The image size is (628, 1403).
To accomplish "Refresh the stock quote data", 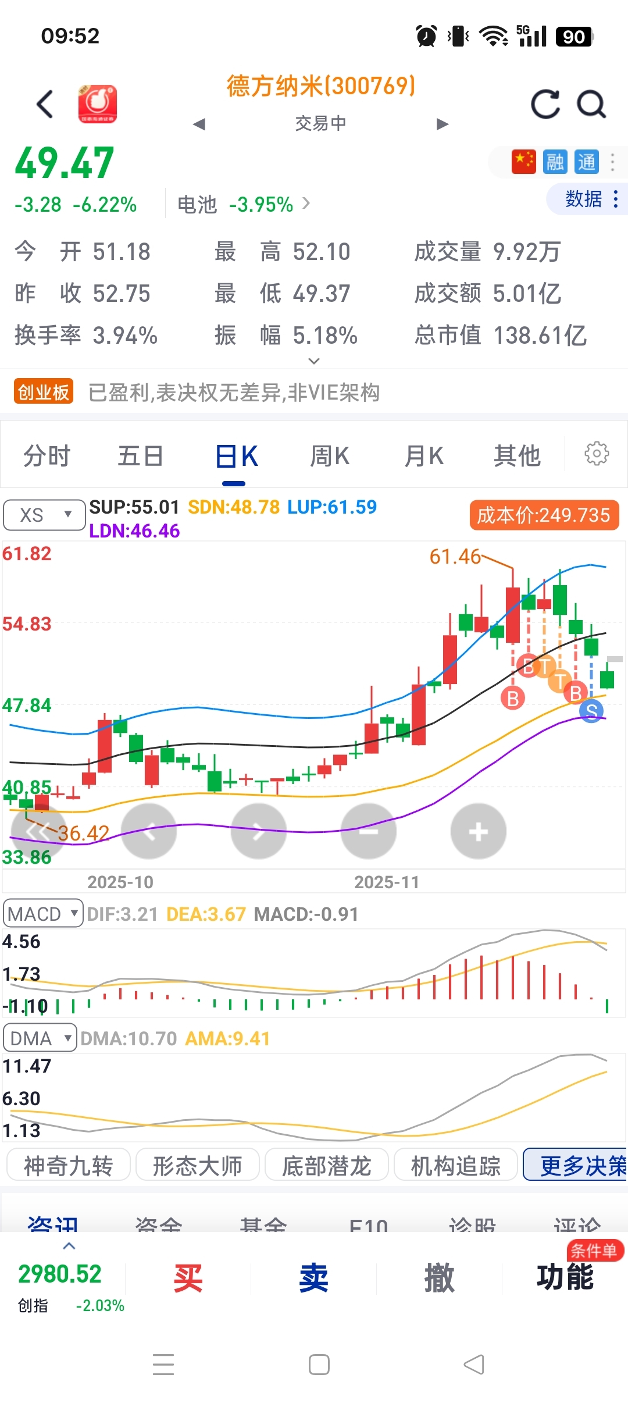I will [545, 104].
